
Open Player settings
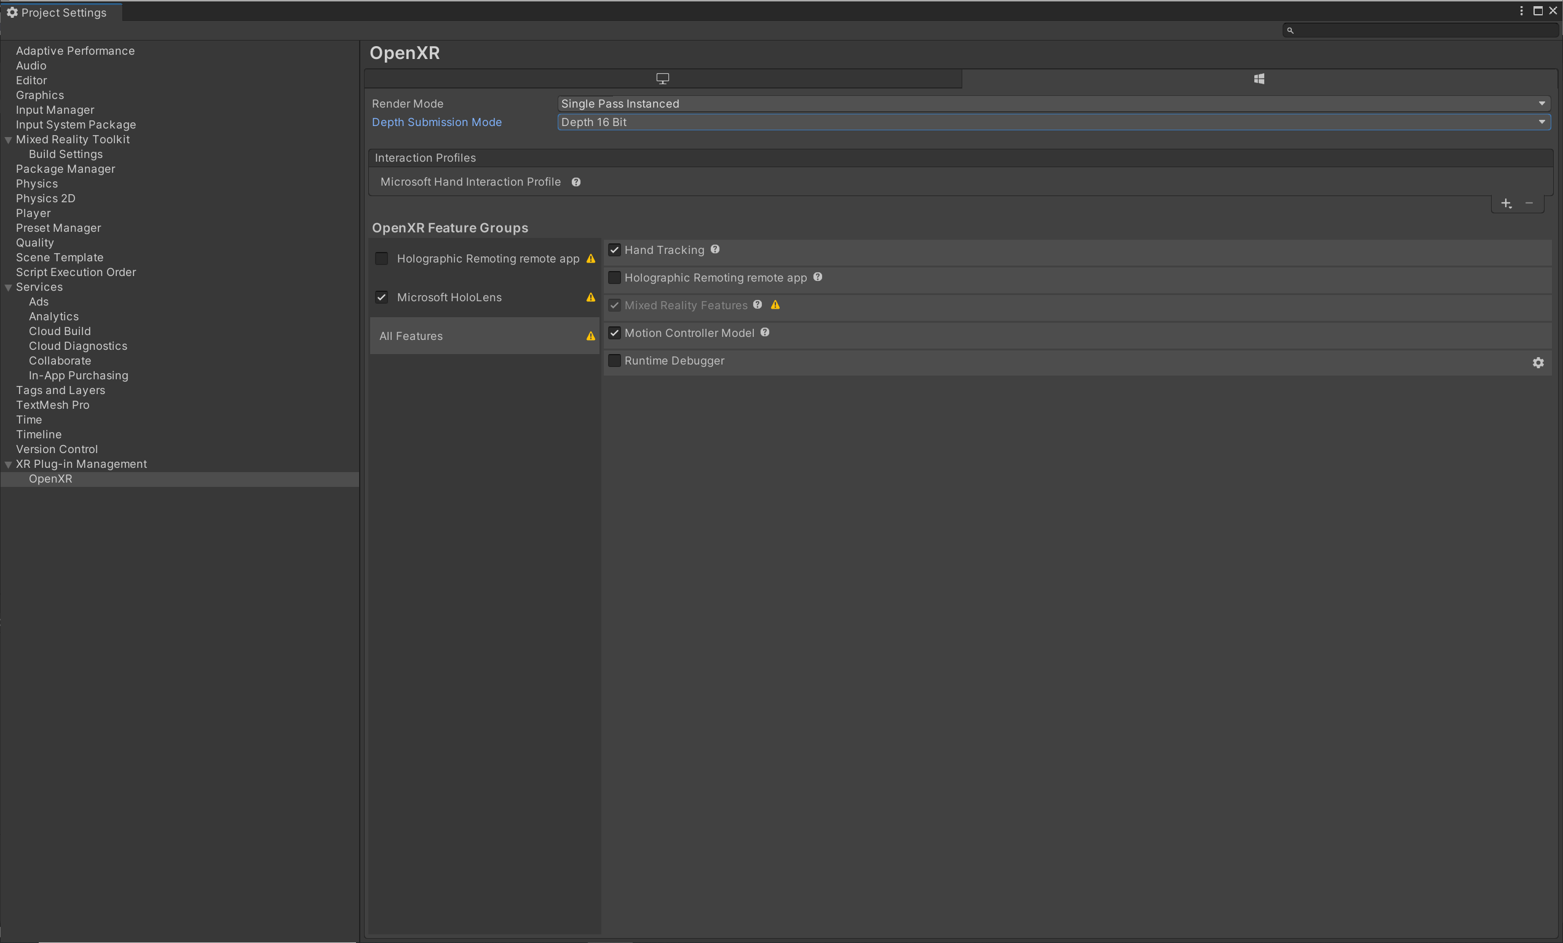click(33, 213)
